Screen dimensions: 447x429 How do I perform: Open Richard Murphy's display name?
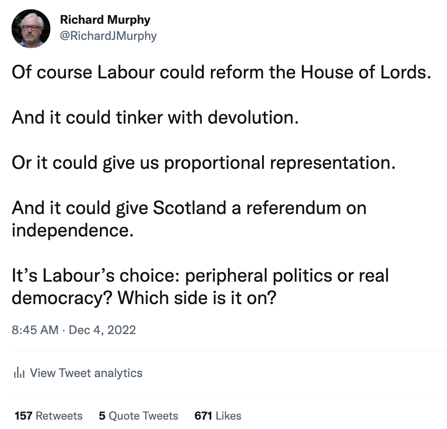(x=106, y=20)
